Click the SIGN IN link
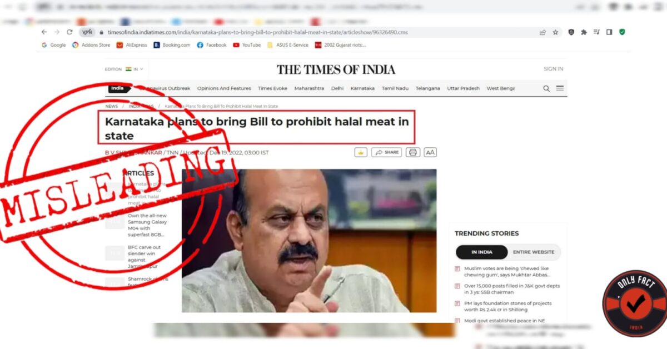The height and width of the screenshot is (349, 667). [553, 69]
